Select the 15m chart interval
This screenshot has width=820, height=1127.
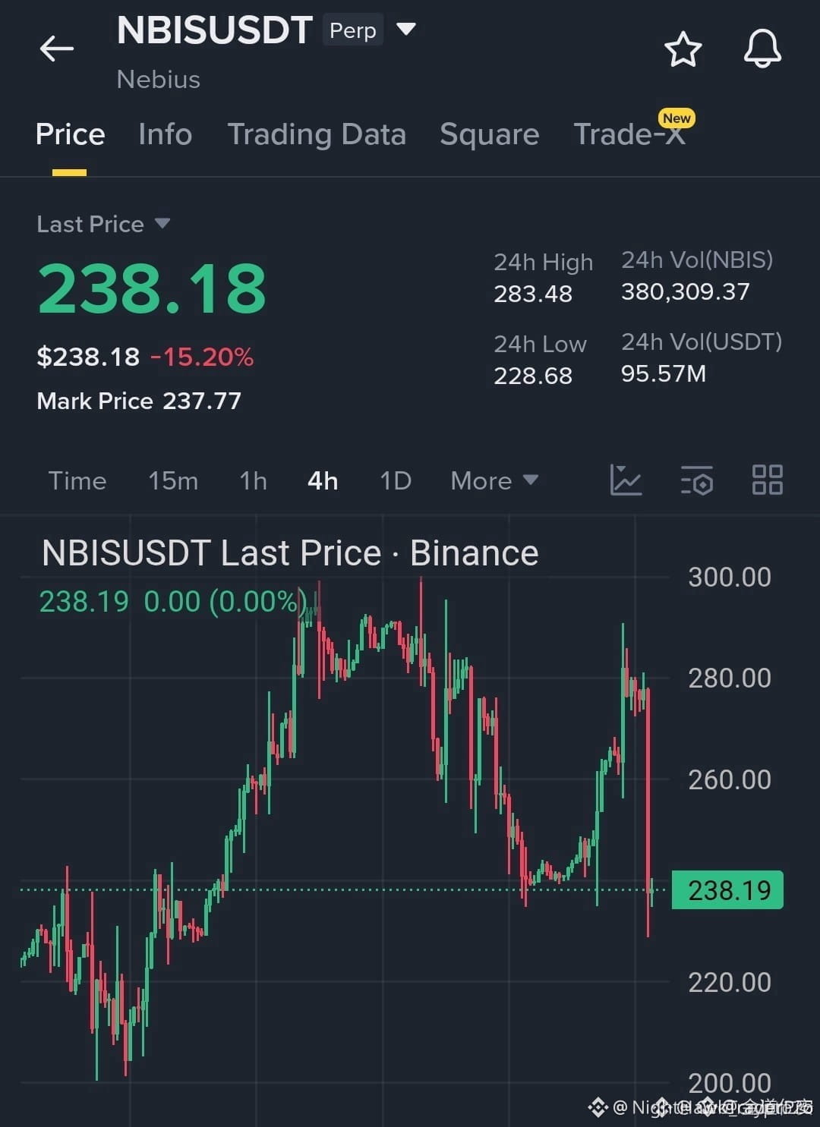point(173,480)
